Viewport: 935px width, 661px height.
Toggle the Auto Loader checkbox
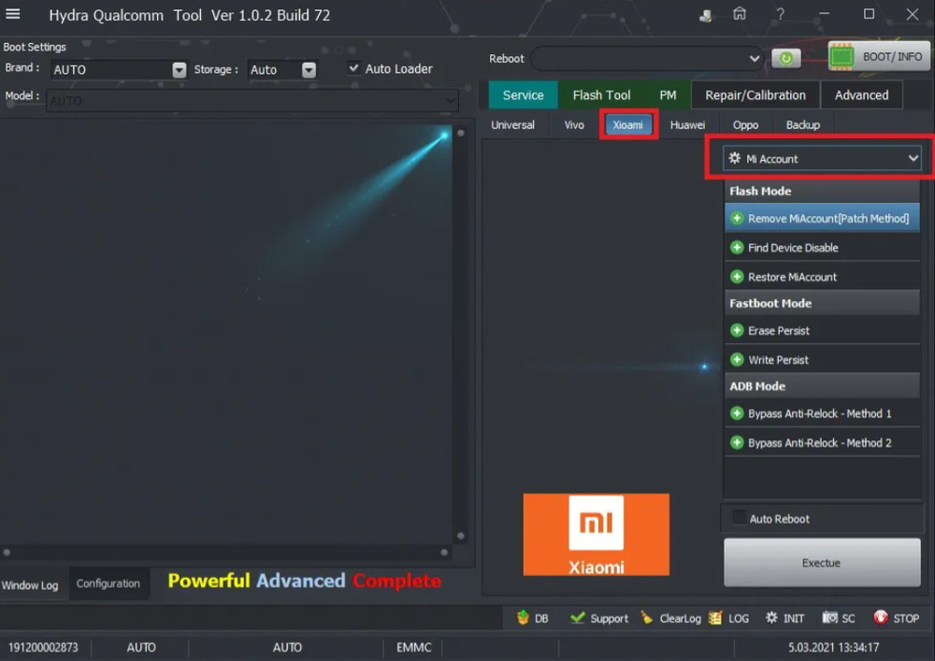[x=354, y=68]
